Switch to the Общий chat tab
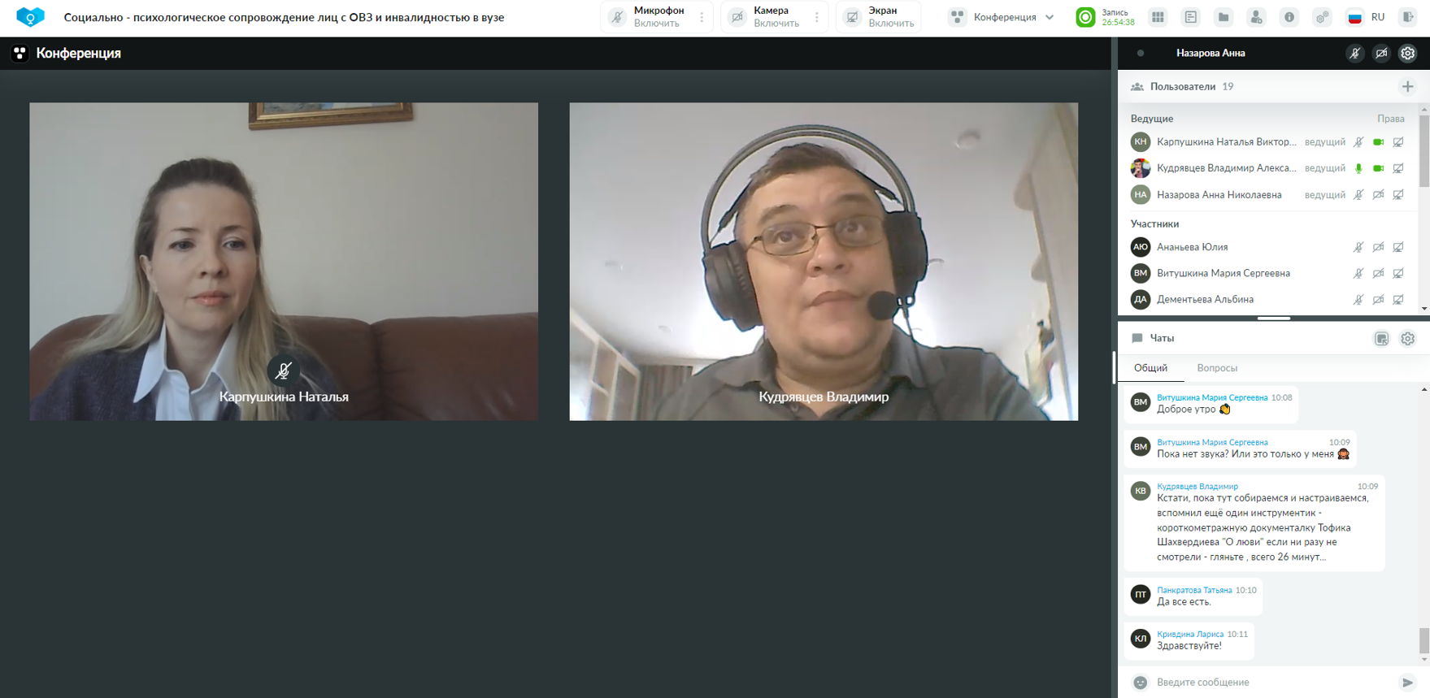The width and height of the screenshot is (1430, 698). [1150, 368]
